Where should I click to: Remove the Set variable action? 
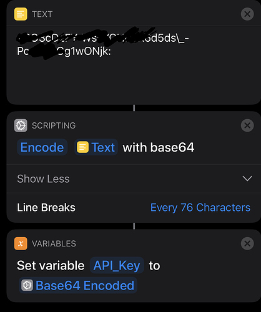tap(247, 243)
